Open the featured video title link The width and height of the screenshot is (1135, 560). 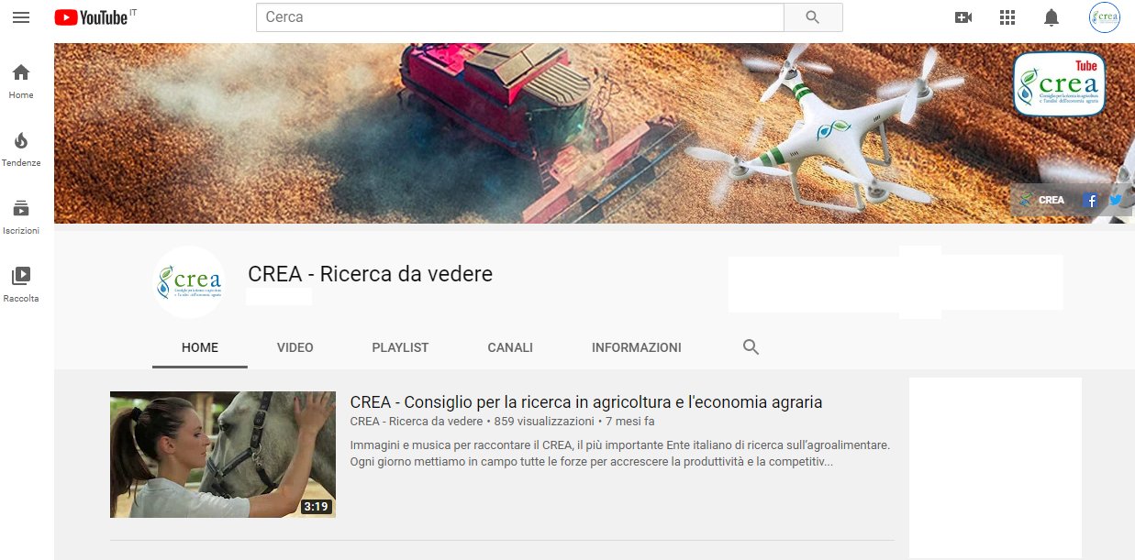pos(585,401)
